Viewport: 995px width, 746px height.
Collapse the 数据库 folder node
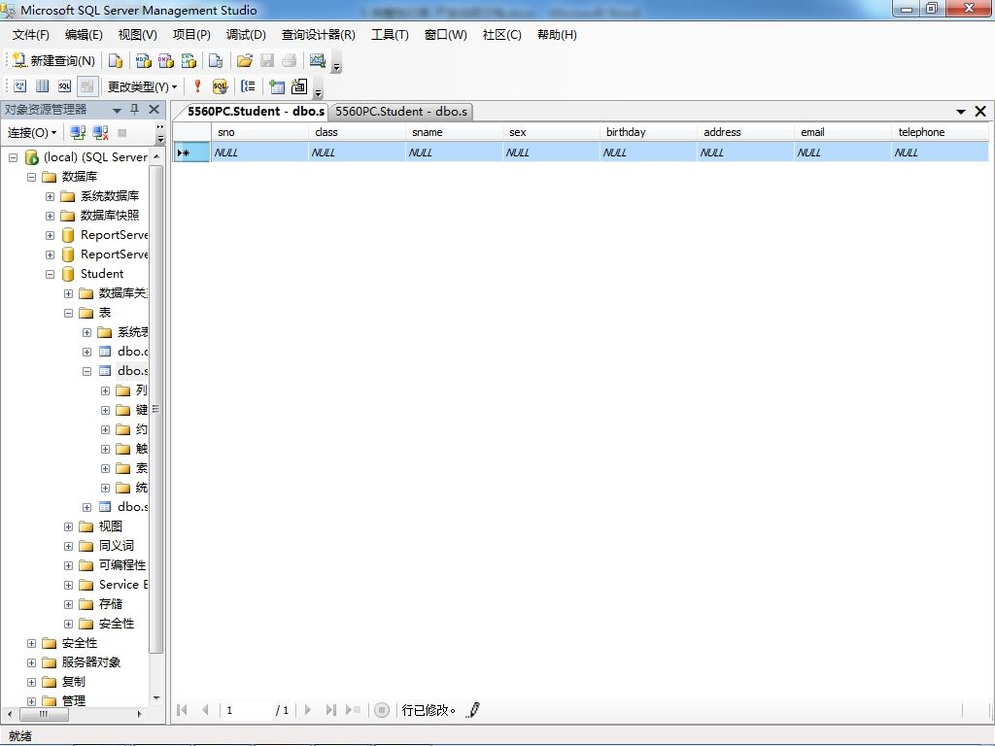(x=31, y=177)
